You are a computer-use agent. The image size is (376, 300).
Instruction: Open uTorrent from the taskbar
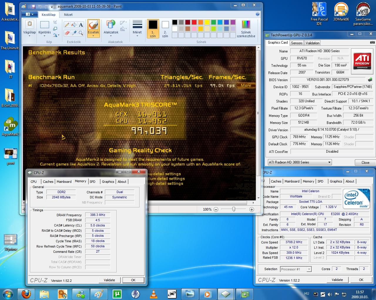tap(117, 294)
